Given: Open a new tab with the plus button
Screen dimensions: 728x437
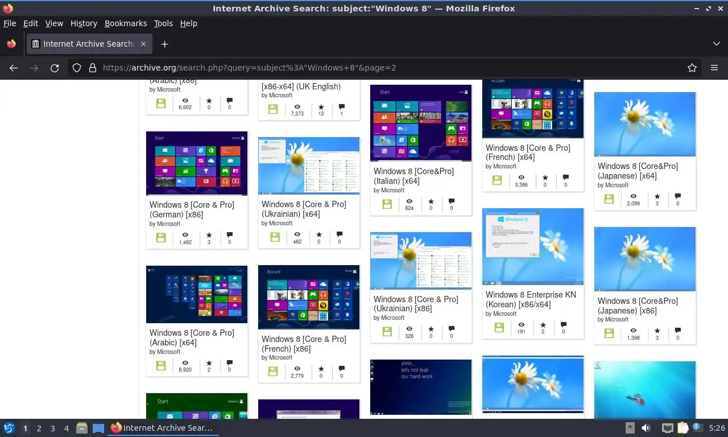Looking at the screenshot, I should pyautogui.click(x=164, y=44).
